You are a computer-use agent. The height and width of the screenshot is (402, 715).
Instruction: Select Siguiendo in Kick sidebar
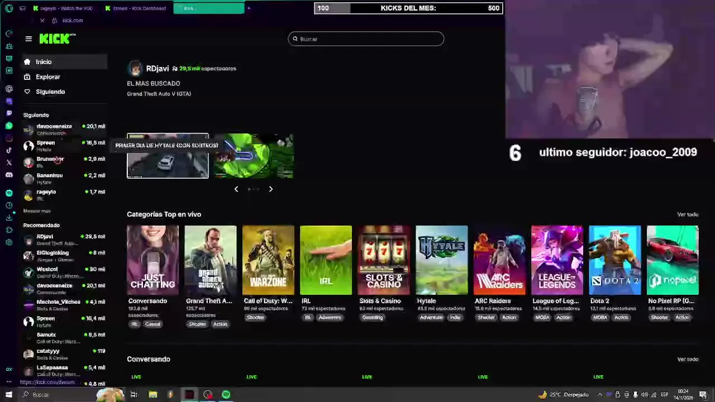click(x=65, y=92)
